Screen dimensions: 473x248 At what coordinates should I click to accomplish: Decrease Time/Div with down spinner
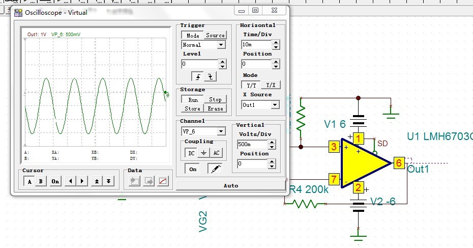(x=276, y=47)
